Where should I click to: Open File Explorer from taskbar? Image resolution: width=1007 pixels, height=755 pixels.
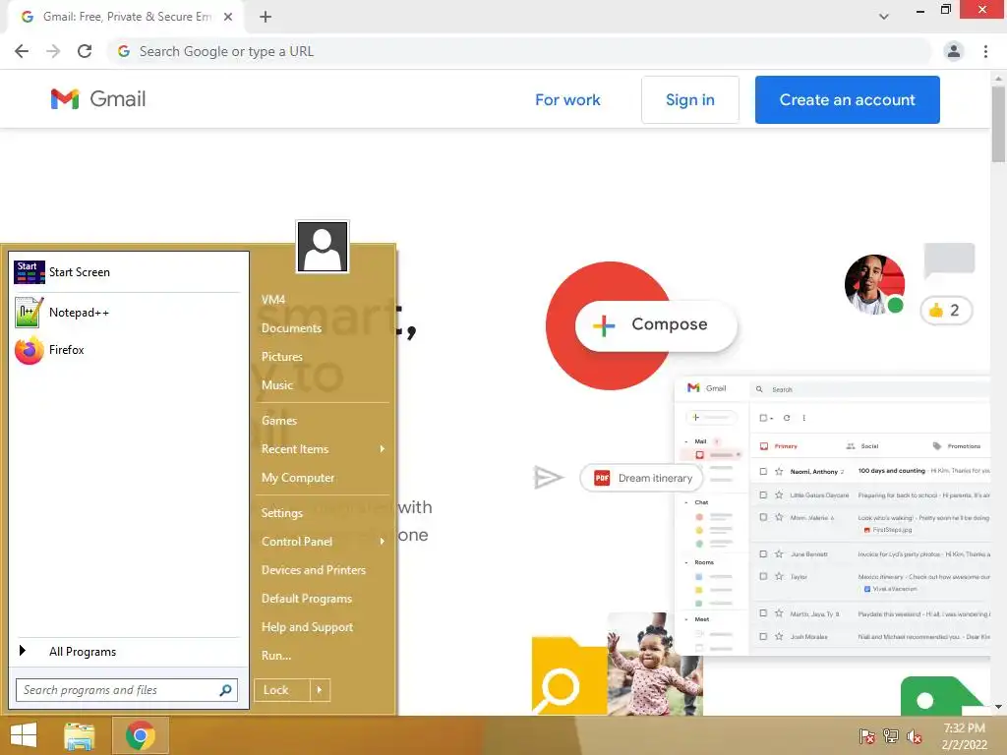tap(79, 735)
